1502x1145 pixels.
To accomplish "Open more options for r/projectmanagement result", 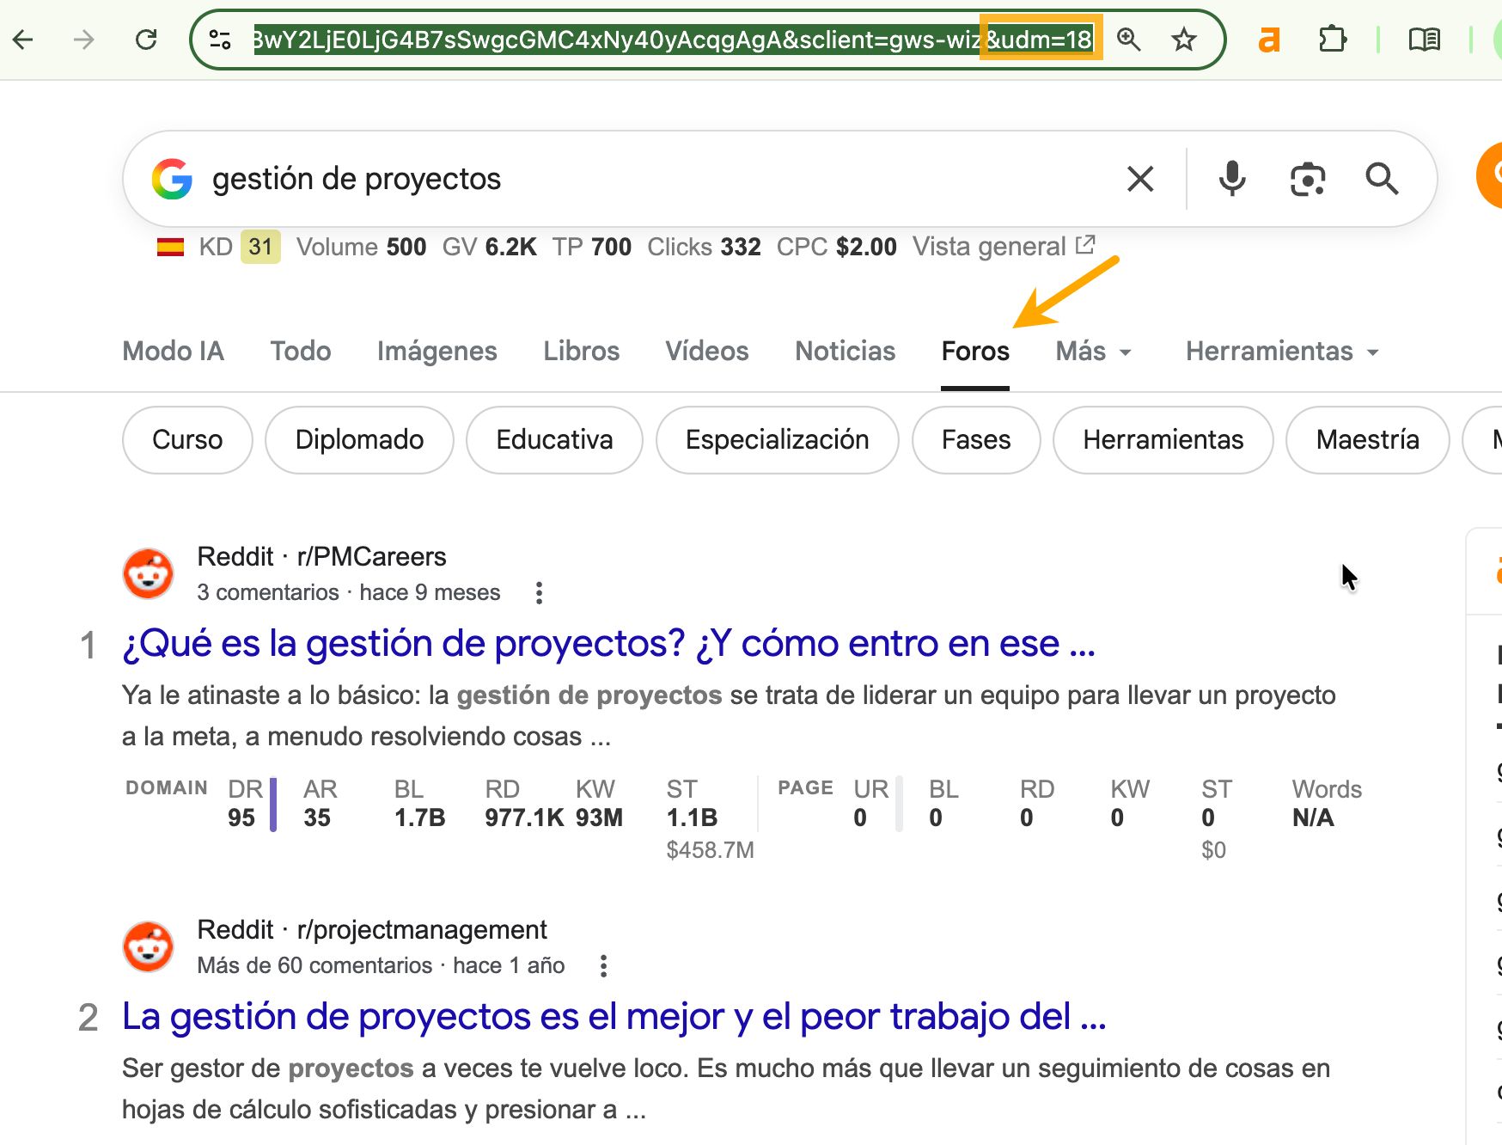I will click(x=603, y=966).
